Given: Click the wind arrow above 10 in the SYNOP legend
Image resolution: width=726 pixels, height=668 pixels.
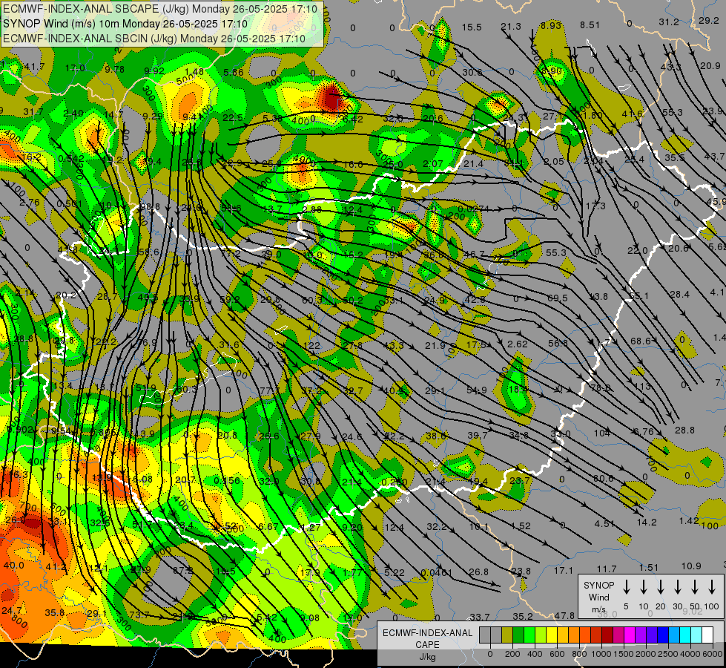Looking at the screenshot, I should point(643,587).
